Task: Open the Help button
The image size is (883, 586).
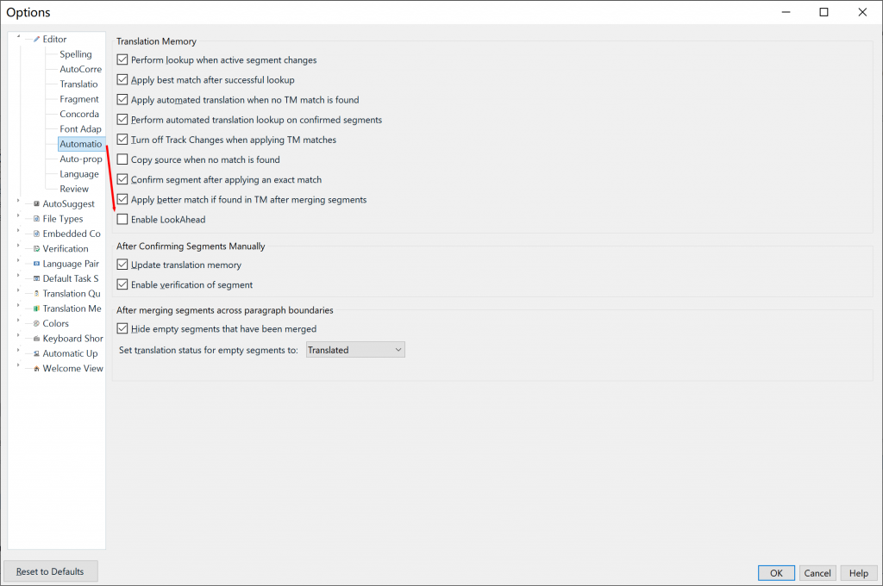Action: click(x=859, y=573)
